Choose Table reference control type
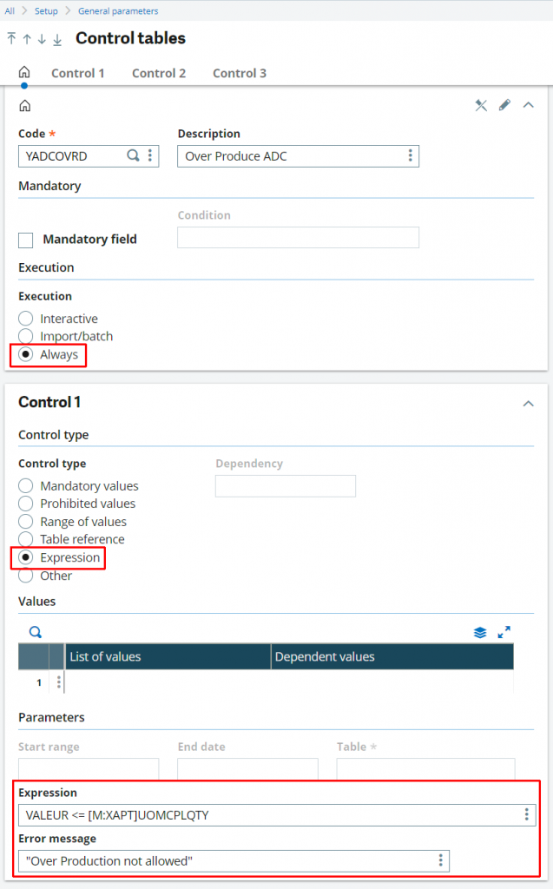This screenshot has width=553, height=889. click(x=26, y=539)
